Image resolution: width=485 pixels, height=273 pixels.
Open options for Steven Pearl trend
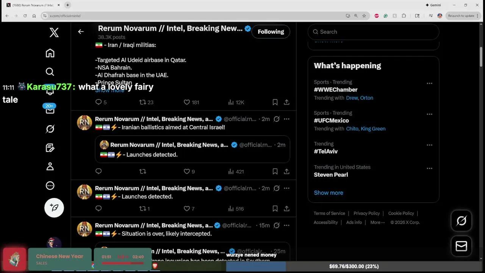coord(429,168)
